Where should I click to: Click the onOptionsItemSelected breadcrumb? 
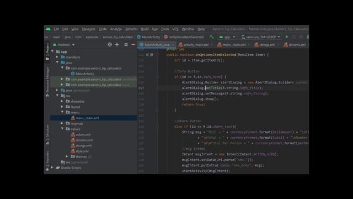pos(184,37)
